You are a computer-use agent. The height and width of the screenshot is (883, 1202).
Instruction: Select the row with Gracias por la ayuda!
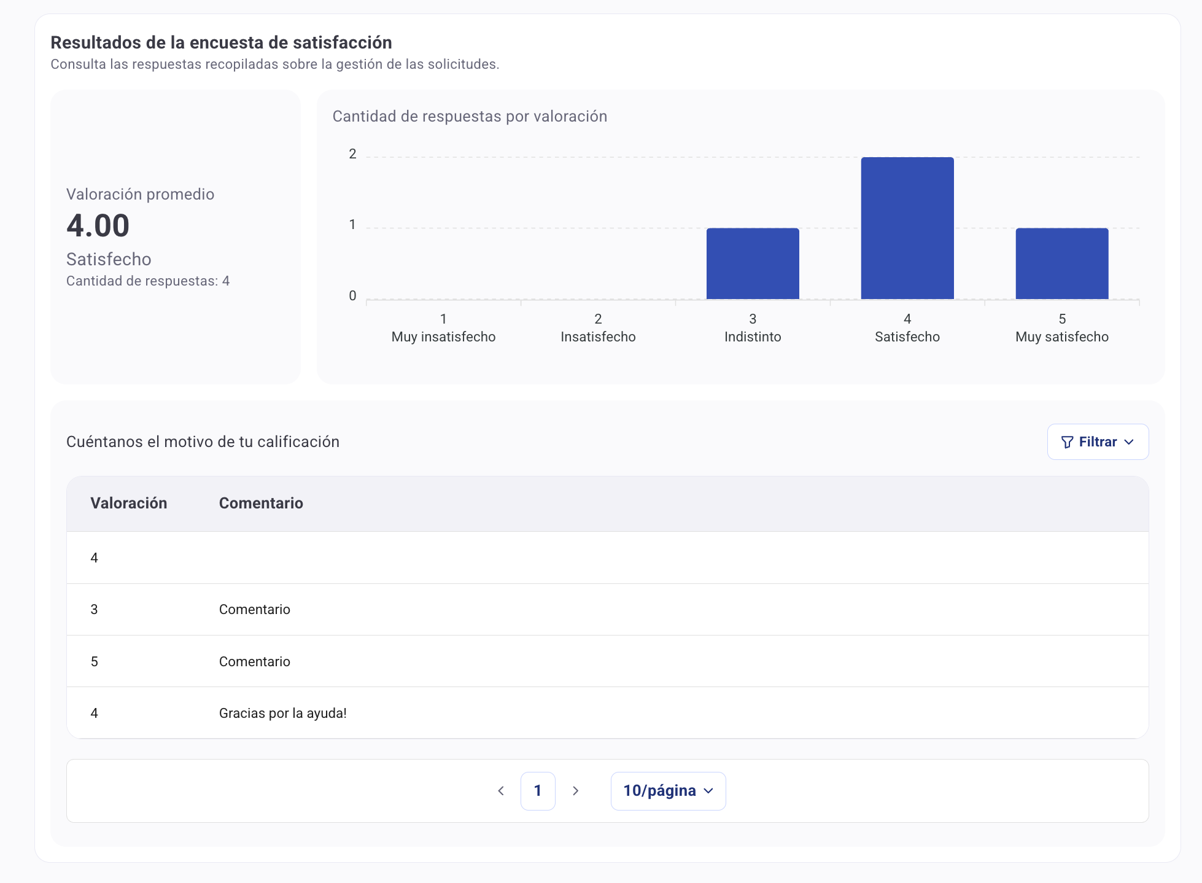(x=283, y=713)
